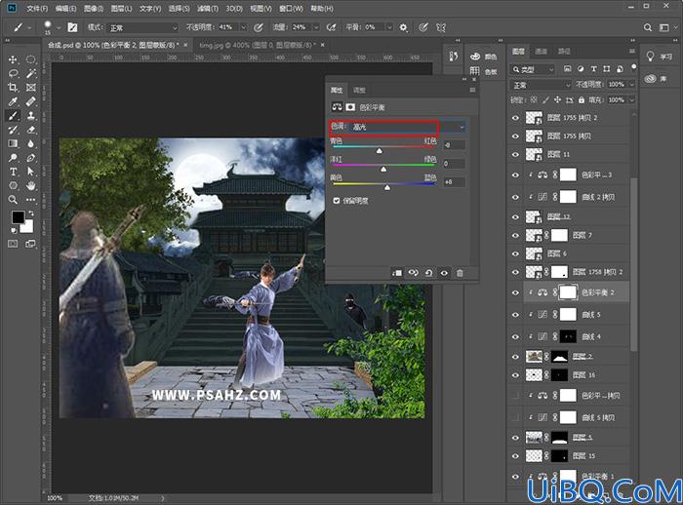Select the 曲线 5 layer mask thumbnail
The height and width of the screenshot is (505, 683).
pos(568,314)
